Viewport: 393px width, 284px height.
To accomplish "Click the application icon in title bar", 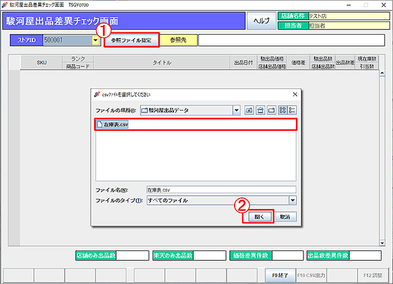I will pyautogui.click(x=4, y=5).
